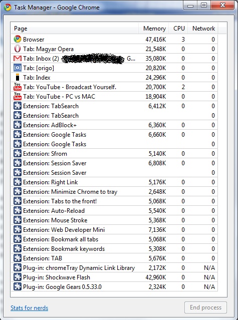Maximize the Task Manager window
Screen dimensions: 238x320
pyautogui.click(x=204, y=5)
